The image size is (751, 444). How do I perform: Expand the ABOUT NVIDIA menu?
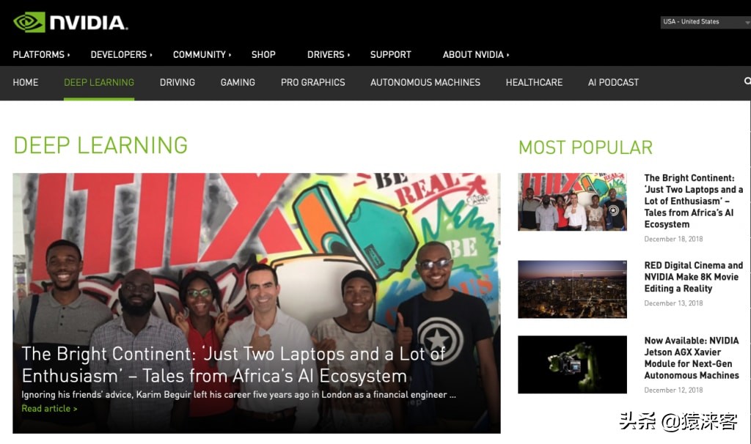476,54
